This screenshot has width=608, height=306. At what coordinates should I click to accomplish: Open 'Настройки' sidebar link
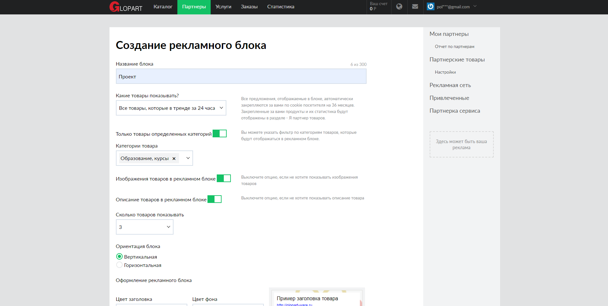tap(445, 72)
